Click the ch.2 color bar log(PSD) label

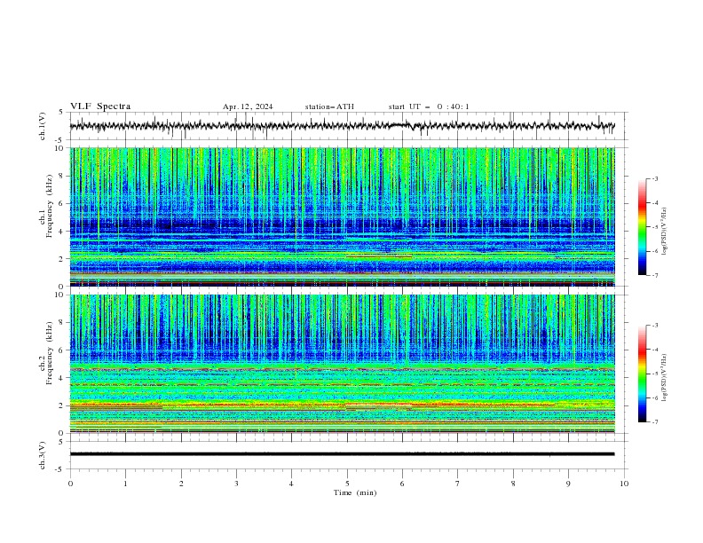(664, 378)
